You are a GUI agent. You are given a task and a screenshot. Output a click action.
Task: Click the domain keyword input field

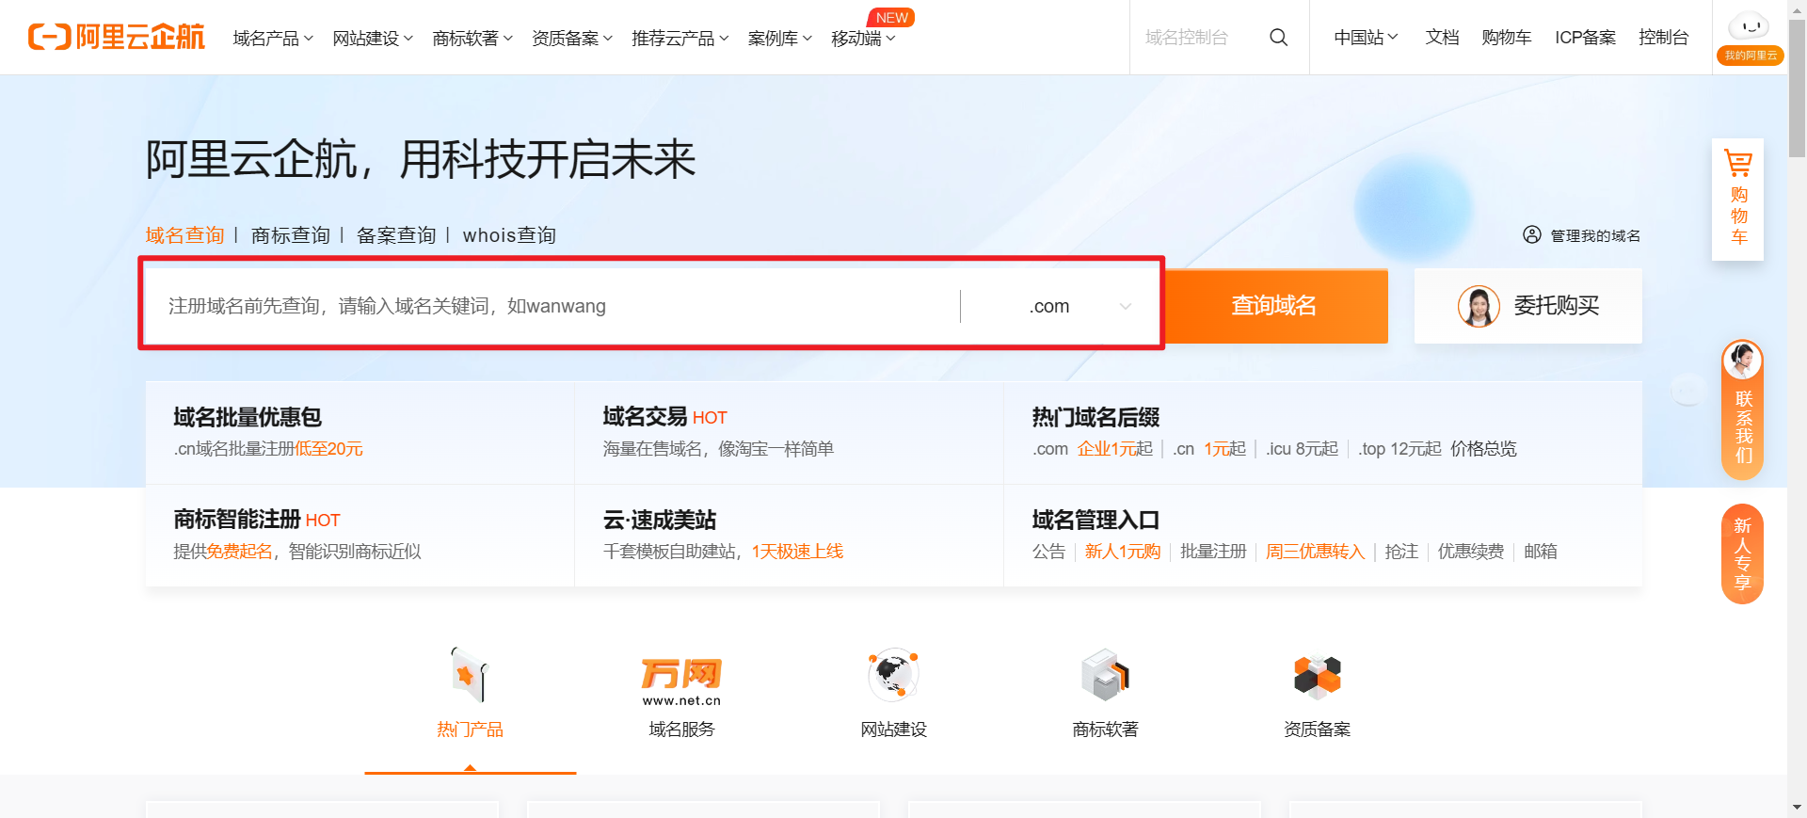[555, 307]
